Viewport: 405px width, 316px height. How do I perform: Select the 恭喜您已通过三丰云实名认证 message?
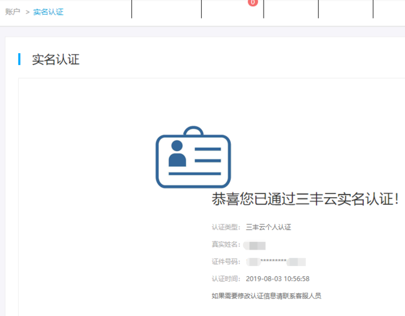[305, 199]
